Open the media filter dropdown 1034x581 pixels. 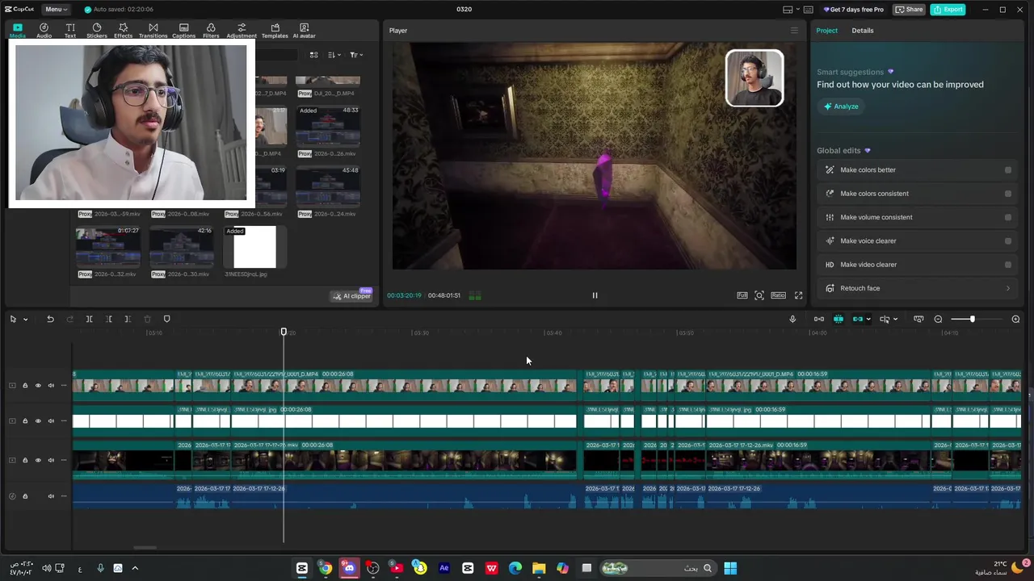[356, 55]
